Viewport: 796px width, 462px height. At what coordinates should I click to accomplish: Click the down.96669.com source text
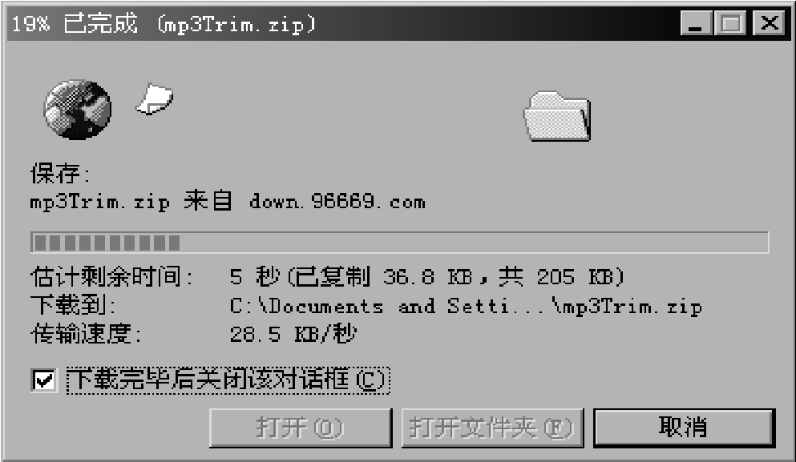point(337,202)
